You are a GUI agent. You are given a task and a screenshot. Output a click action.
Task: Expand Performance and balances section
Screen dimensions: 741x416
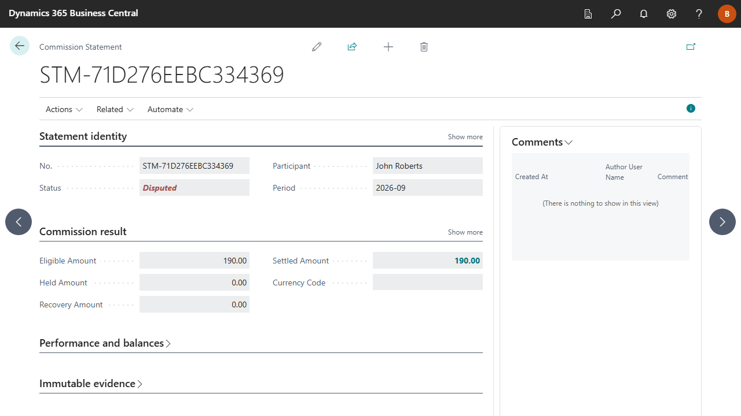pos(105,343)
